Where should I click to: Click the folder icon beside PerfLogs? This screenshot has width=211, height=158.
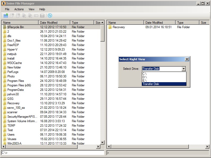[x=4, y=72]
